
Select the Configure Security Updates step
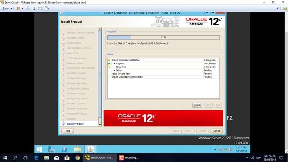[x=81, y=33]
